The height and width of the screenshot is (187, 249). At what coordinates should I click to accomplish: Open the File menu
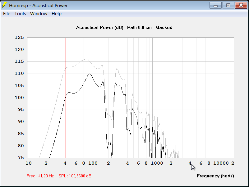coord(7,14)
